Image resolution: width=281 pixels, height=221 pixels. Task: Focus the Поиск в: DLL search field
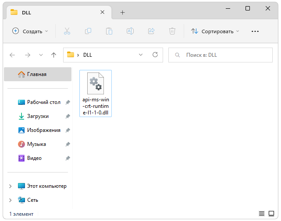tap(221, 55)
